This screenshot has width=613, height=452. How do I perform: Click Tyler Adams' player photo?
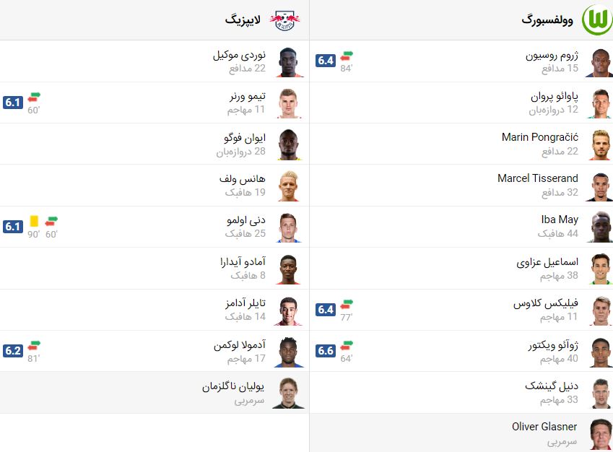[x=289, y=310]
